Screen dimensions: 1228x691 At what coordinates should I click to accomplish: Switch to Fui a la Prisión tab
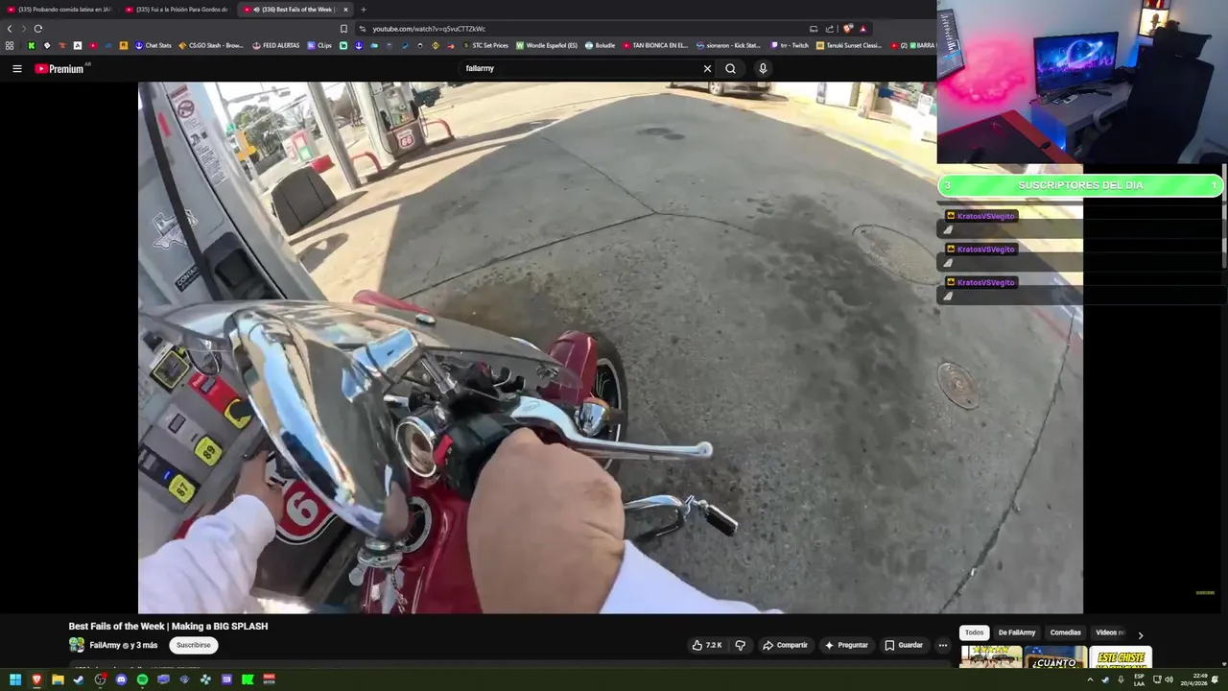pos(177,10)
